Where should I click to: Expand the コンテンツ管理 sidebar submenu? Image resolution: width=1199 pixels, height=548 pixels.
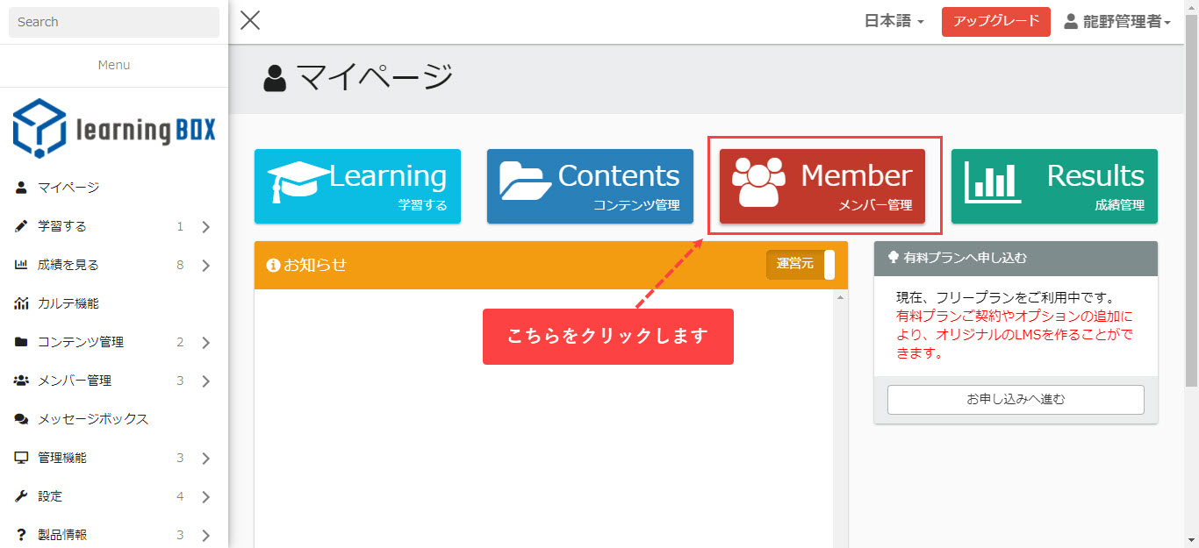coord(205,343)
